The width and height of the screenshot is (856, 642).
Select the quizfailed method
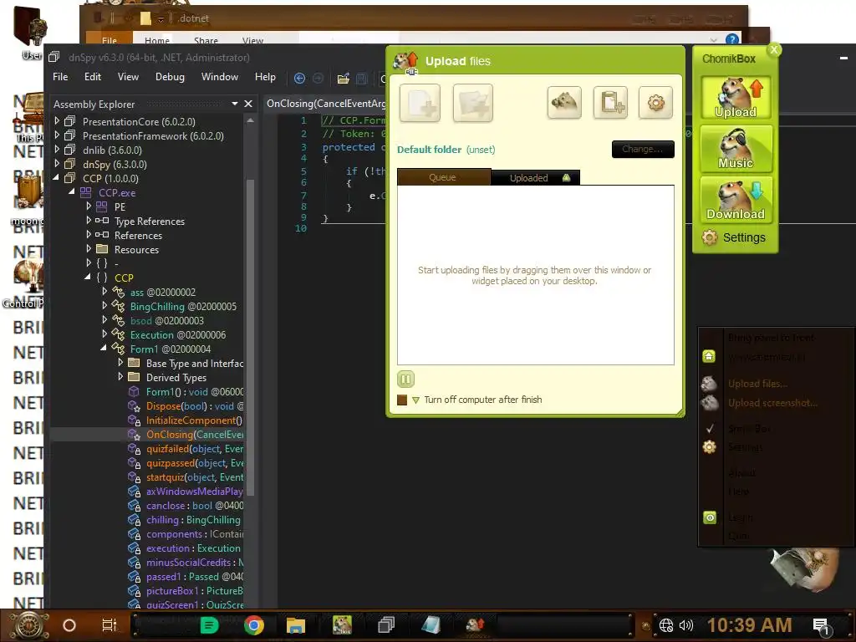194,449
